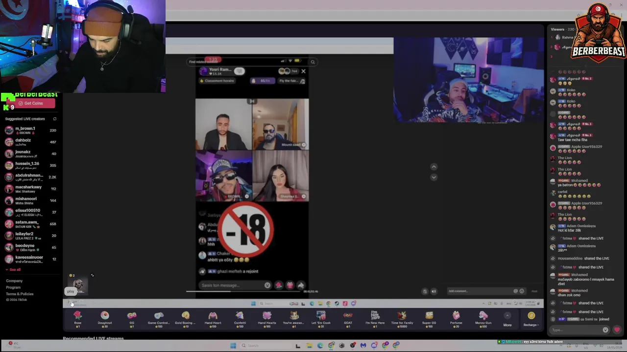Click the play button on mini thumbnail
627x352 pixels.
71,291
